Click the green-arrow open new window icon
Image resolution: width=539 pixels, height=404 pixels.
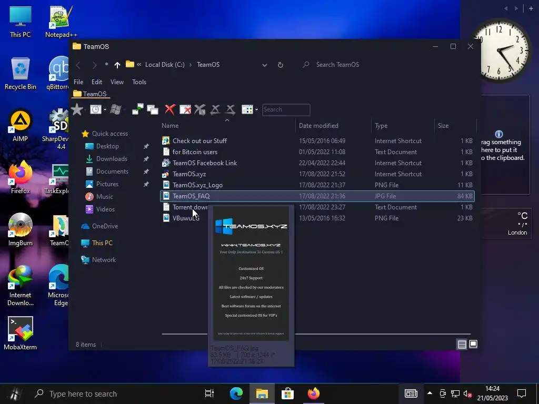138,109
